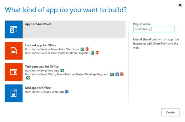The height and width of the screenshot is (122, 185).
Task: Choose 'Content app for Office' heading
Action: tap(41, 45)
